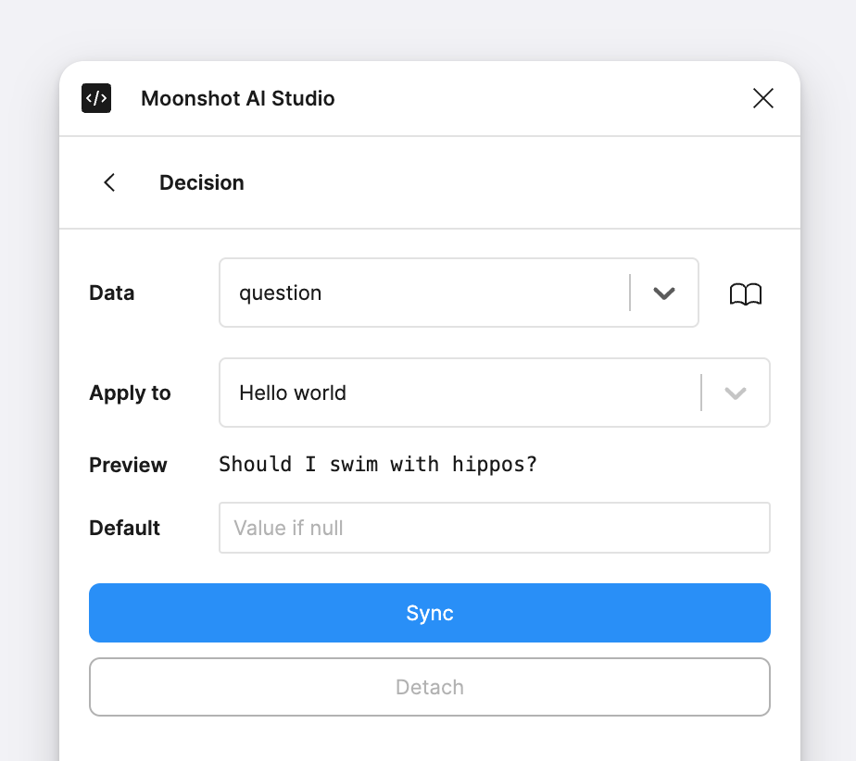Image resolution: width=856 pixels, height=761 pixels.
Task: Click the "Apply to" field label
Action: tap(131, 393)
